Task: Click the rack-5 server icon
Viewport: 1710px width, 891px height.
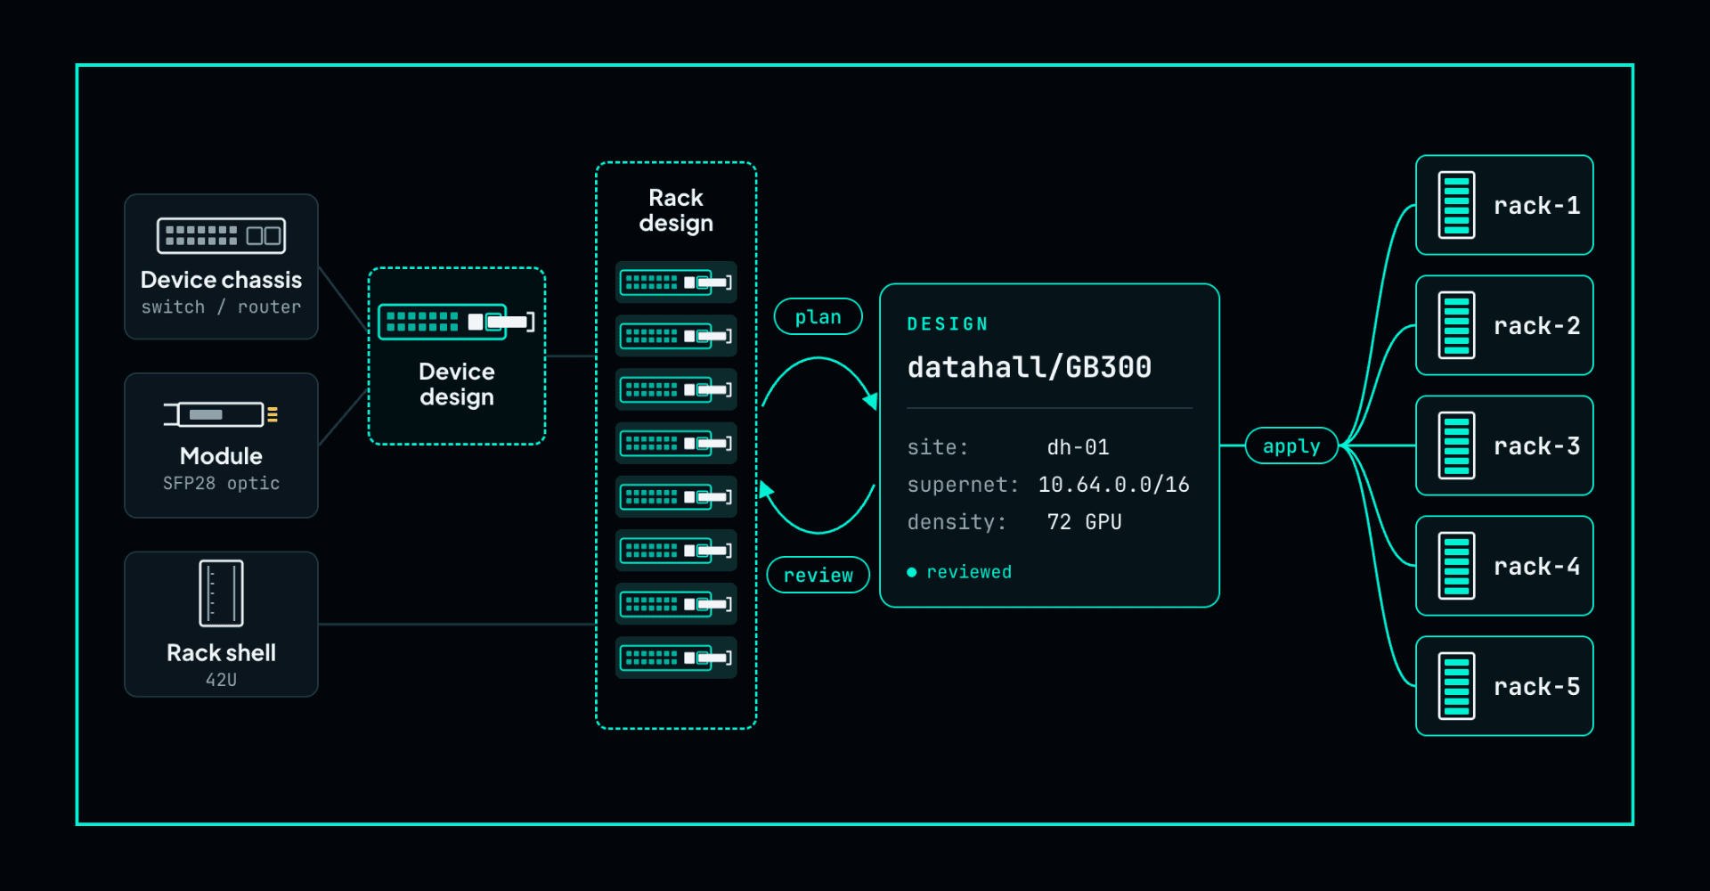Action: 1457,686
